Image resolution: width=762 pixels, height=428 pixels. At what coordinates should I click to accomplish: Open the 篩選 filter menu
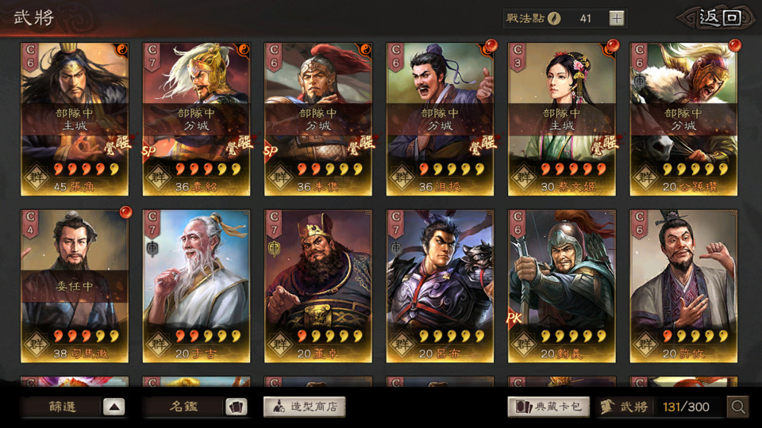pos(62,407)
